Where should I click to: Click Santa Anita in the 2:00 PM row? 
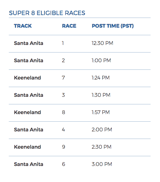[29, 130]
